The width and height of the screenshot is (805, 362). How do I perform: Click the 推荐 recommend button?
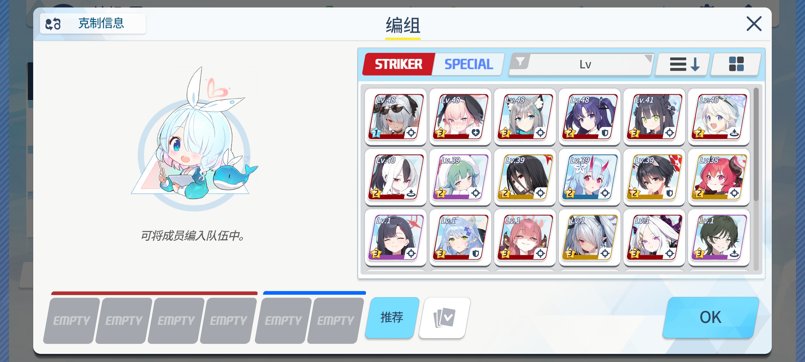click(392, 317)
